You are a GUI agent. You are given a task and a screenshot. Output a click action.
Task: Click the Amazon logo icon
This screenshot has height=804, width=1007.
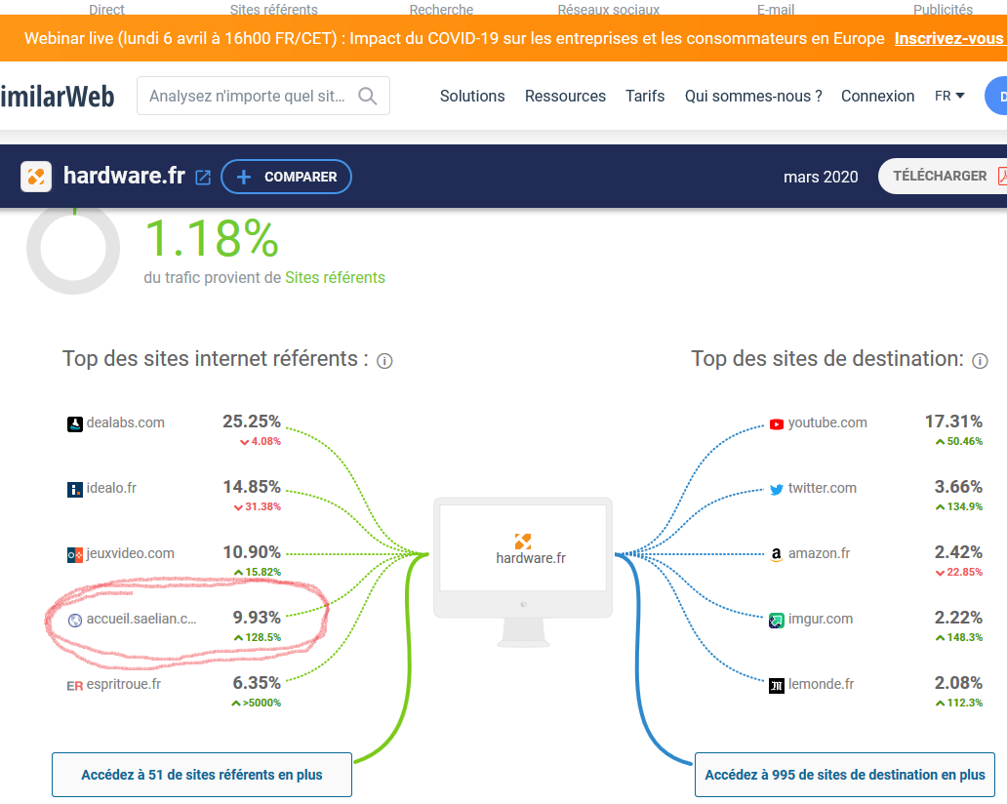777,555
